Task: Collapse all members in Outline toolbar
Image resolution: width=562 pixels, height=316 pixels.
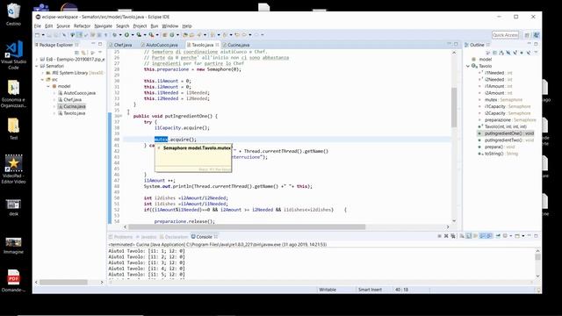Action: pos(494,53)
